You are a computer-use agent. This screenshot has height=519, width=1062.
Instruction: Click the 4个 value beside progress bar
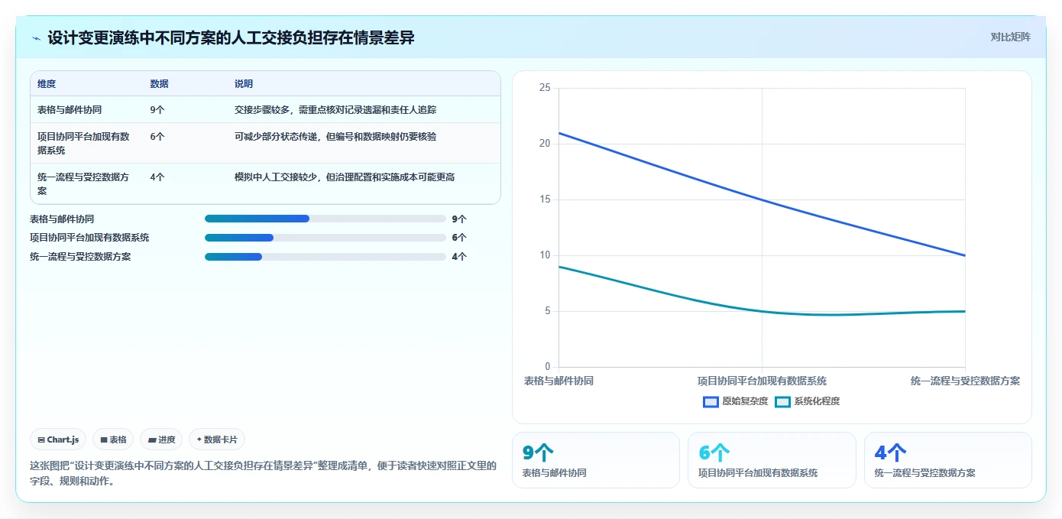(459, 257)
